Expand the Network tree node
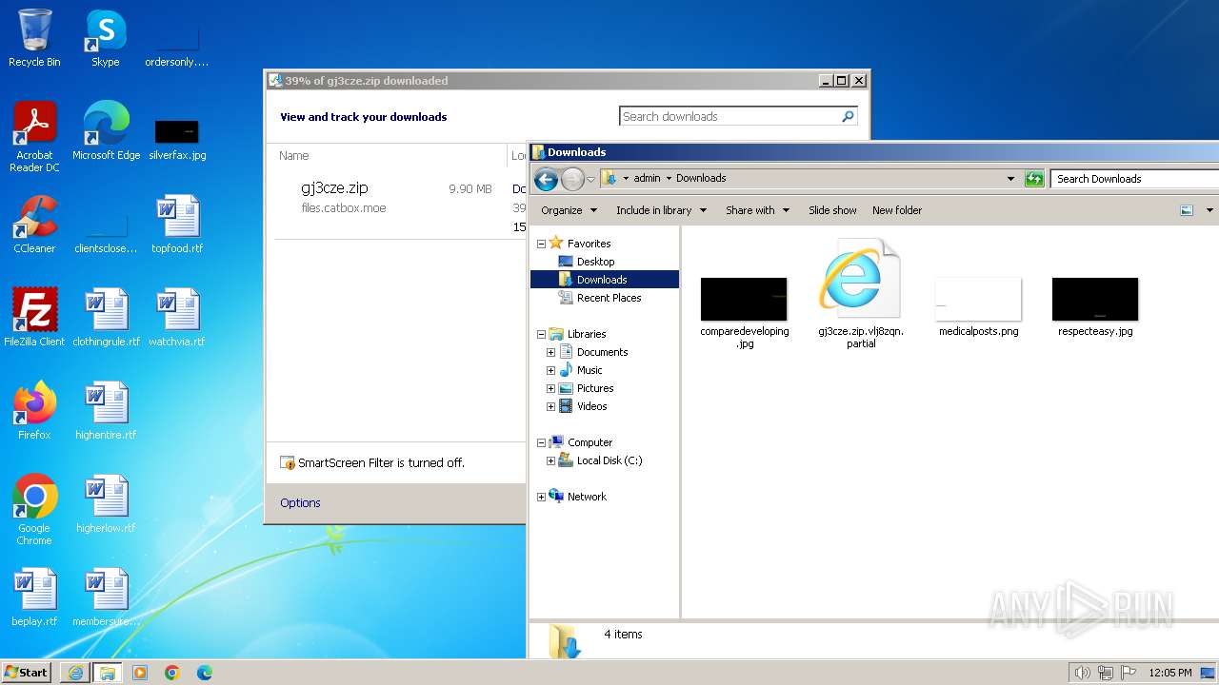 (x=542, y=497)
